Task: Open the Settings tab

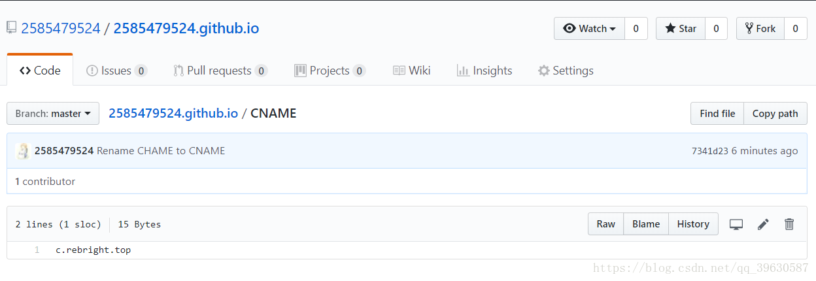Action: (x=566, y=71)
